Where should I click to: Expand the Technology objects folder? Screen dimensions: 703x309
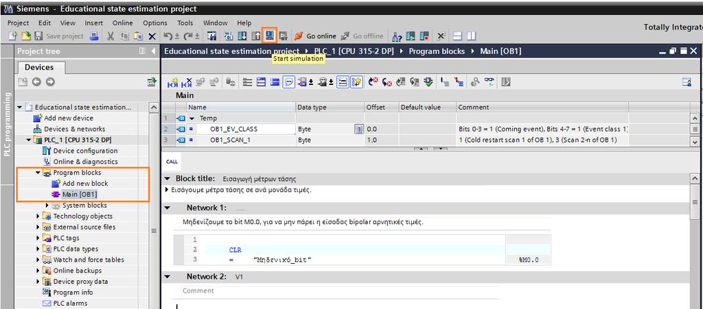(x=38, y=216)
